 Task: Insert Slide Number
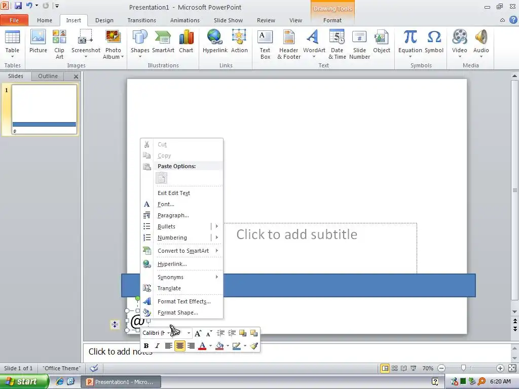359,44
